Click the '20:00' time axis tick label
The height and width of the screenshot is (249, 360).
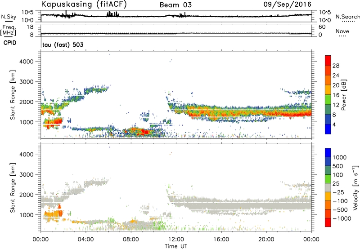(x=266, y=240)
